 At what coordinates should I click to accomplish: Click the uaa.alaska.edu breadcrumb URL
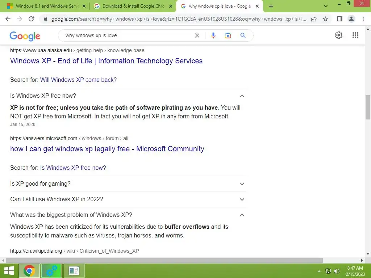point(77,50)
